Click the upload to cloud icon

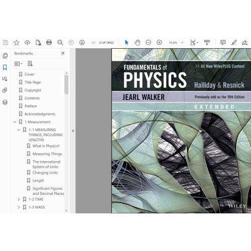pos(27,43)
